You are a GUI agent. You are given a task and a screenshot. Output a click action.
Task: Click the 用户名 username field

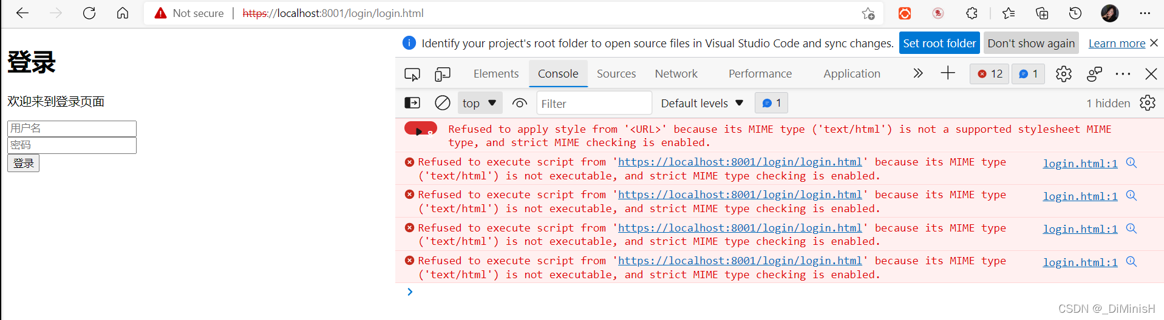coord(72,128)
